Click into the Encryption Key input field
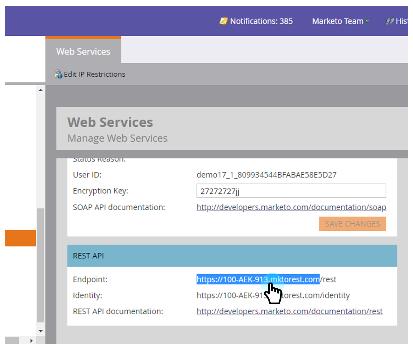Viewport: 413px width, 350px height. click(291, 191)
